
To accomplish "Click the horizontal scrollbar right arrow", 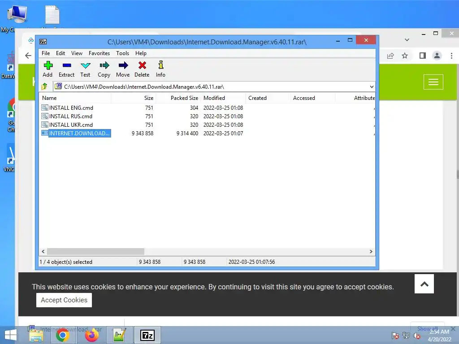I will point(371,252).
